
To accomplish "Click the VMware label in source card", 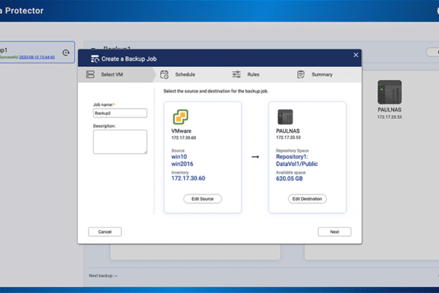I will click(x=181, y=131).
